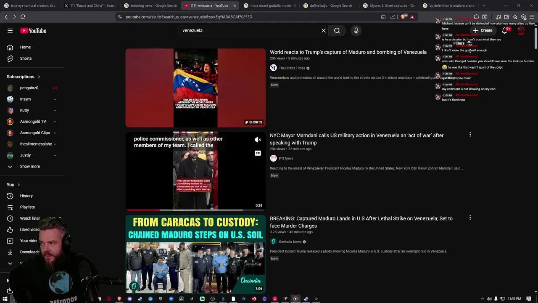The image size is (538, 303).
Task: Clear the venezuela search text
Action: pyautogui.click(x=324, y=31)
